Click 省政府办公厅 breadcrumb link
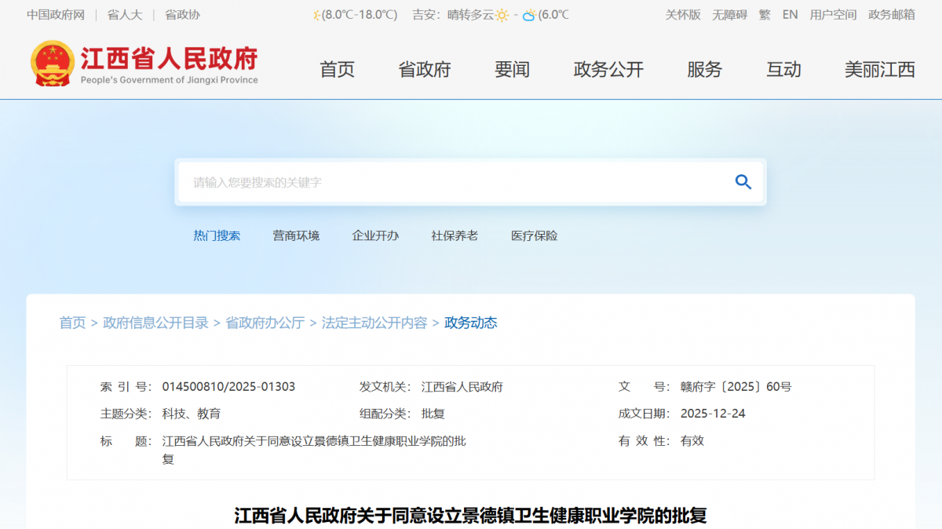 tap(265, 323)
